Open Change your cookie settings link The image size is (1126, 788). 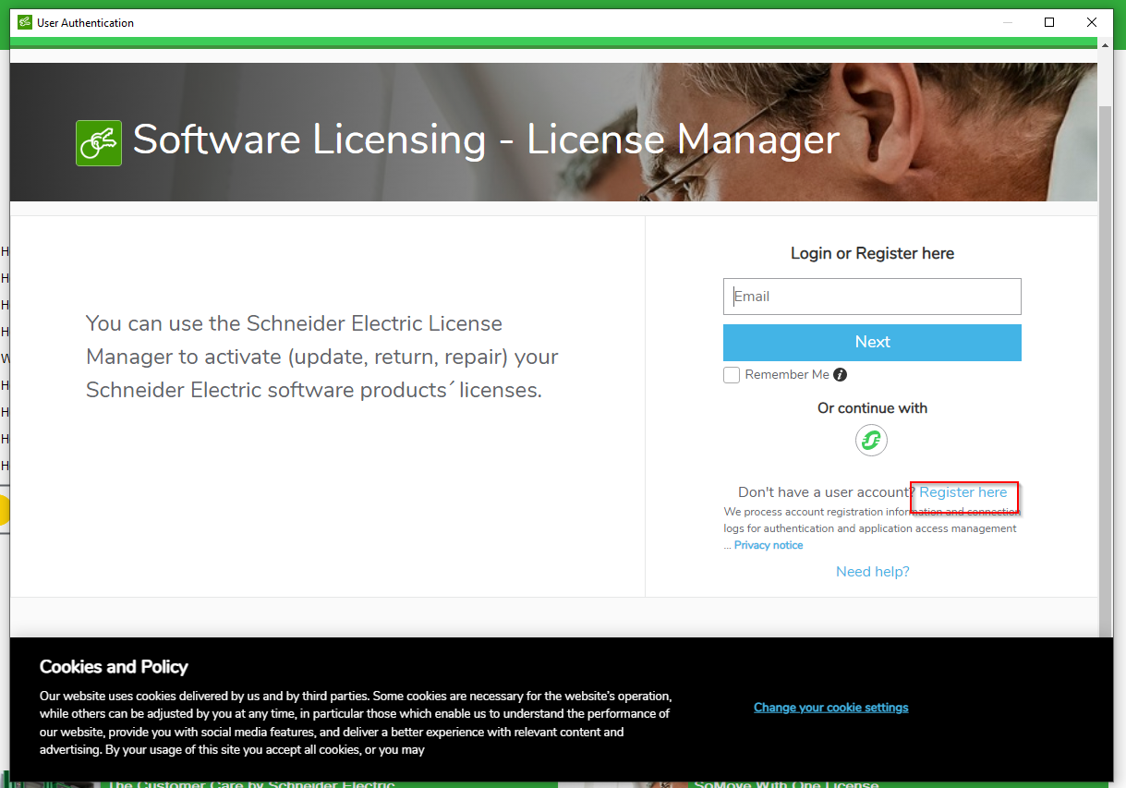[x=831, y=708]
